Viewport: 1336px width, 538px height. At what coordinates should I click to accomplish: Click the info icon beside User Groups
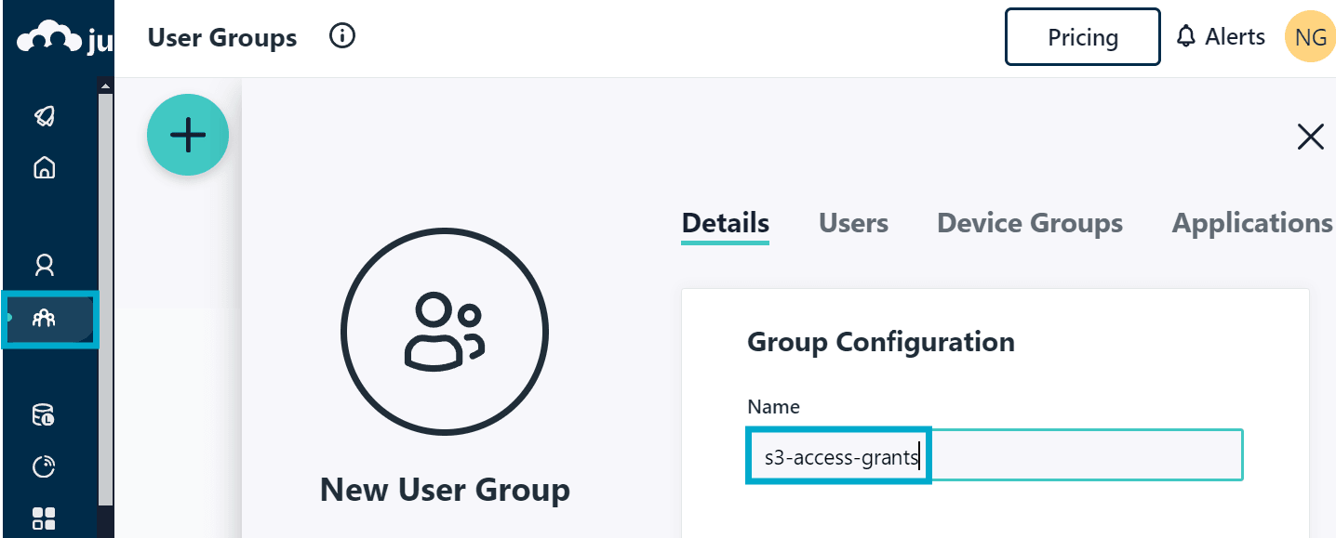[342, 37]
